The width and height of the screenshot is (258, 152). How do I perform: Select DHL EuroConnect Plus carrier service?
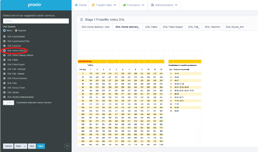(5, 41)
